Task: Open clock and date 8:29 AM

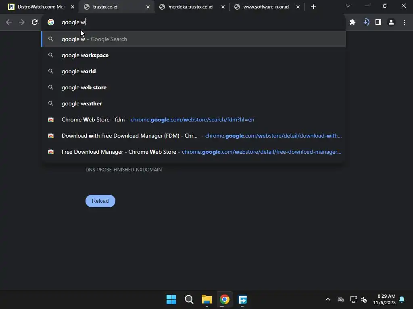Action: (384, 299)
